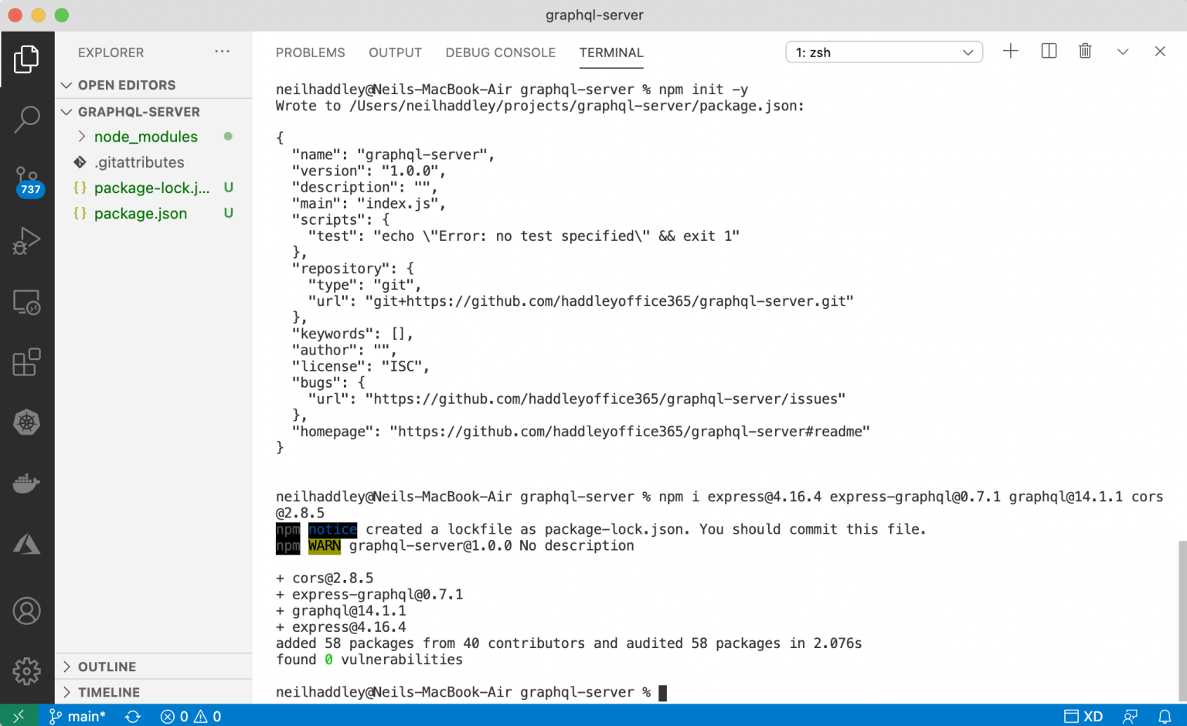Image resolution: width=1187 pixels, height=726 pixels.
Task: Click the github repository URL in terminal
Action: coord(610,301)
